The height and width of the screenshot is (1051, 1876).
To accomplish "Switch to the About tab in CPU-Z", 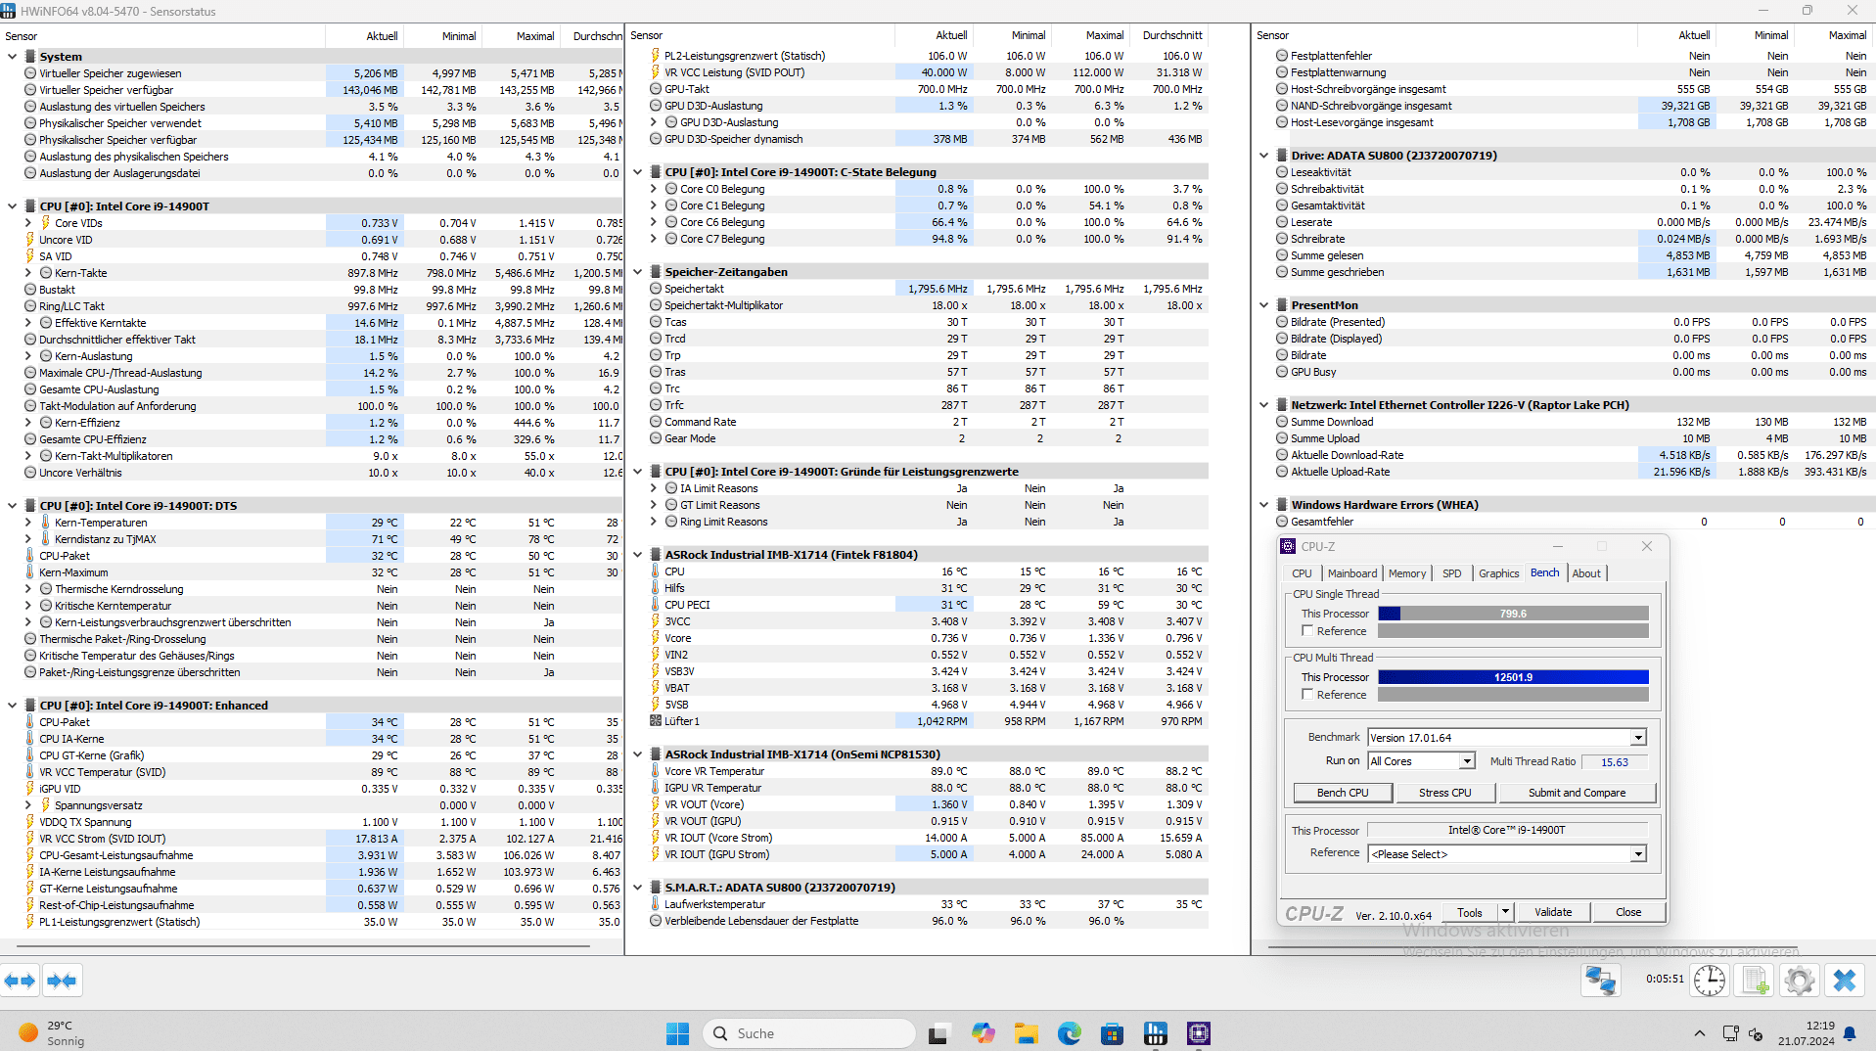I will click(x=1586, y=573).
